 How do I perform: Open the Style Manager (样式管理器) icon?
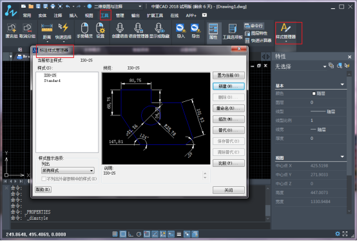point(285,28)
